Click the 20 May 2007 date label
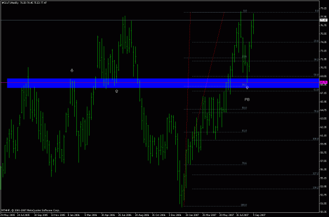329x217 pixels. coord(226,215)
